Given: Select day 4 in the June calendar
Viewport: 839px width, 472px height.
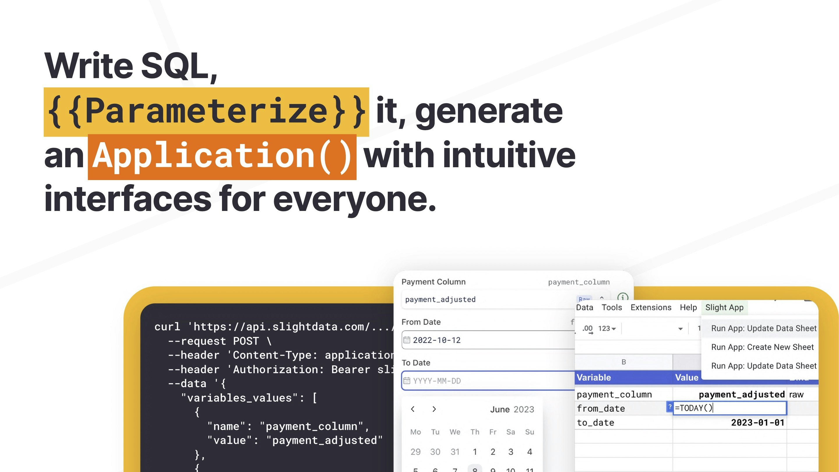Looking at the screenshot, I should [x=530, y=452].
